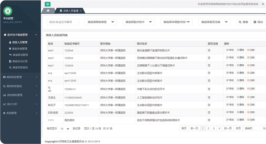Toggle the green hamburger menu button
The image size is (266, 144).
pos(48,4)
